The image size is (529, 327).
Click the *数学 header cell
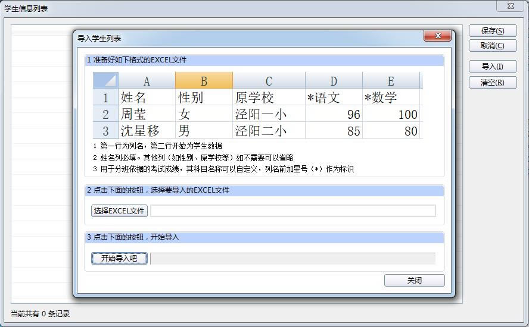coord(391,98)
